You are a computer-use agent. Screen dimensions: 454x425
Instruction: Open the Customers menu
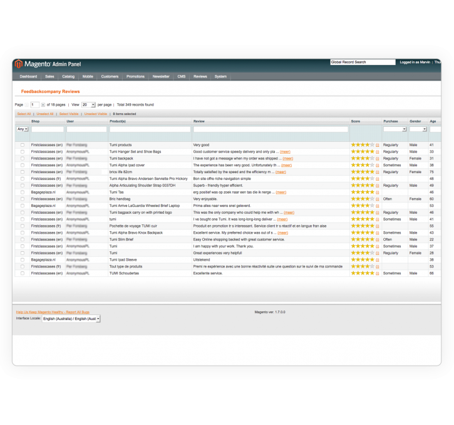coord(110,77)
